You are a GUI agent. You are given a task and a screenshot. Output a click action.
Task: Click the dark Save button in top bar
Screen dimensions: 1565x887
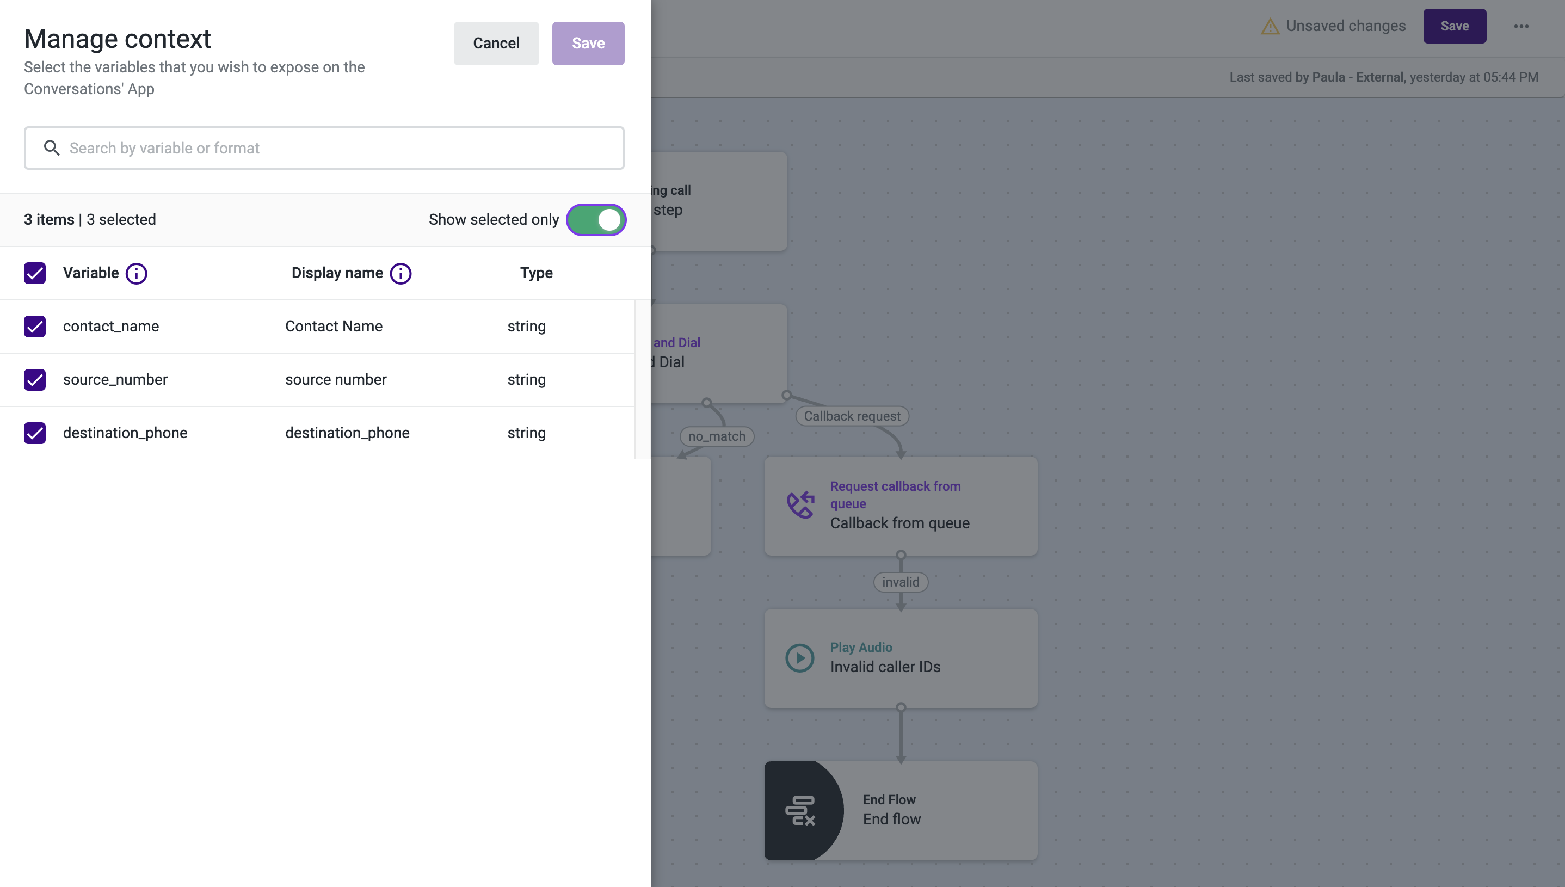point(1454,26)
